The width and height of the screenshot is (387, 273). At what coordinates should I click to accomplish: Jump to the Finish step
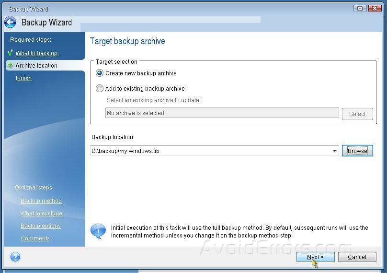coord(23,78)
